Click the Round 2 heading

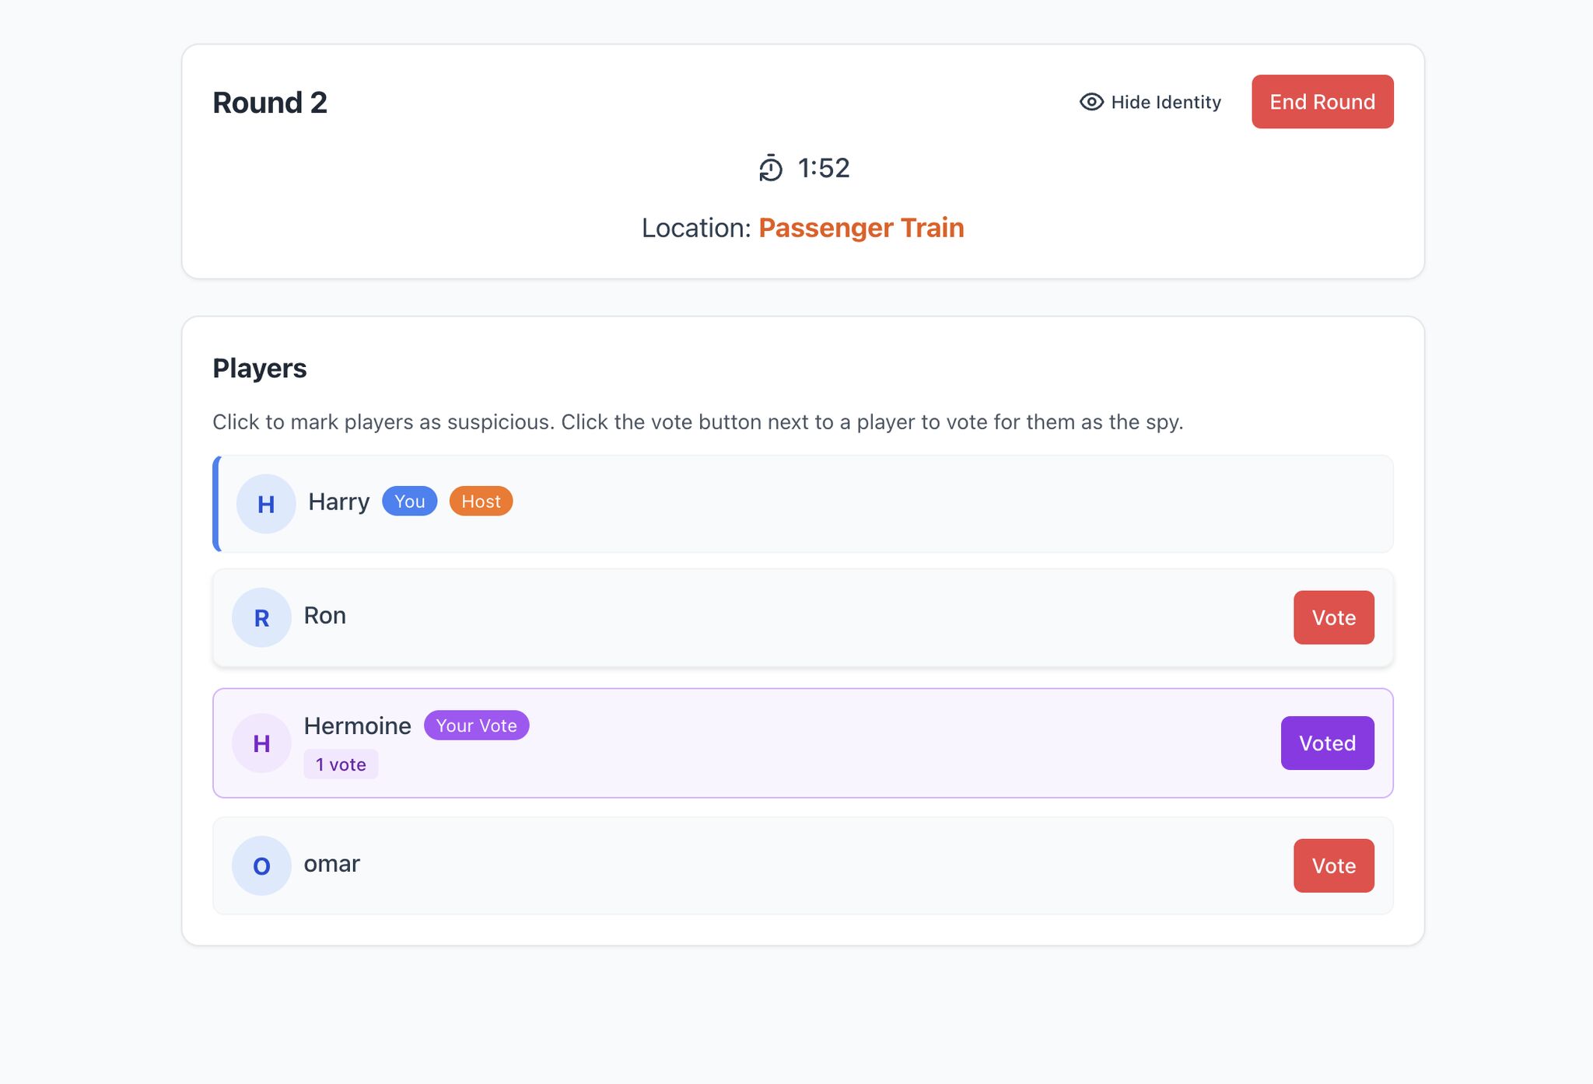[270, 103]
